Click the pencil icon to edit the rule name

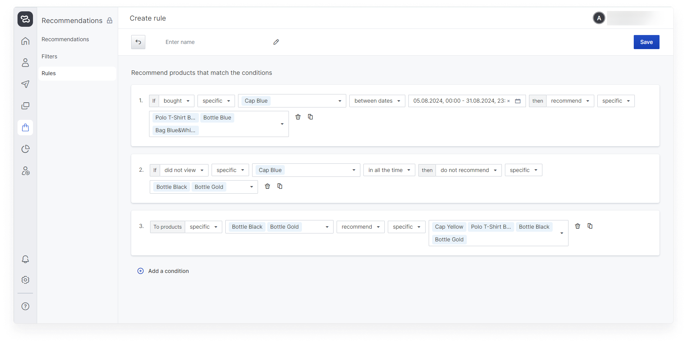(276, 42)
